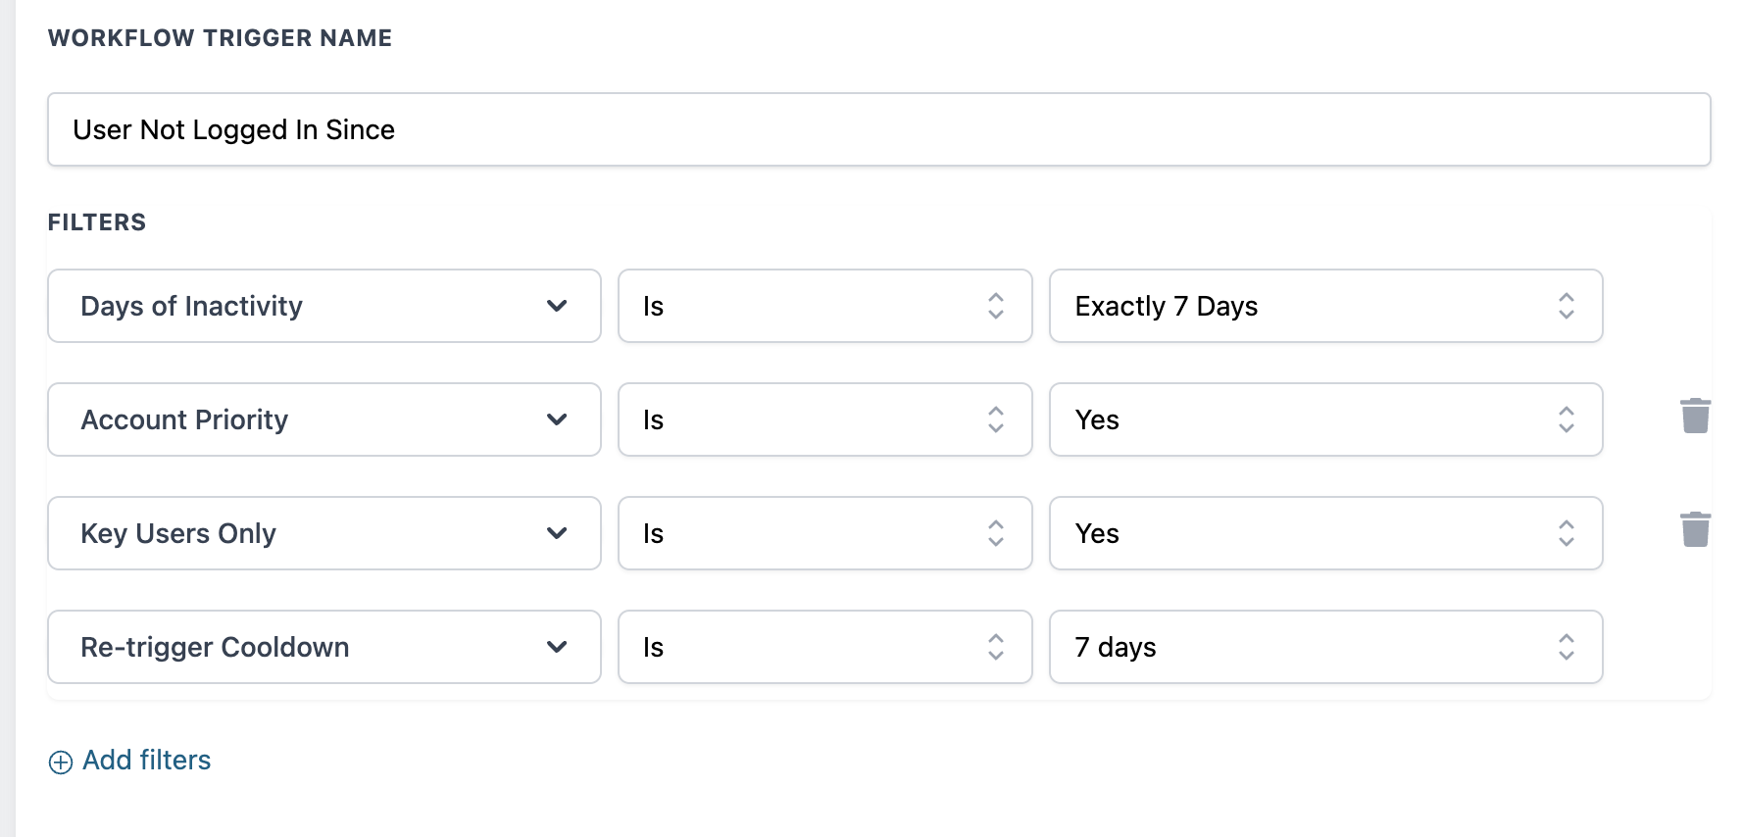Open the Key Users Only Yes selector
1743x837 pixels.
click(1326, 533)
